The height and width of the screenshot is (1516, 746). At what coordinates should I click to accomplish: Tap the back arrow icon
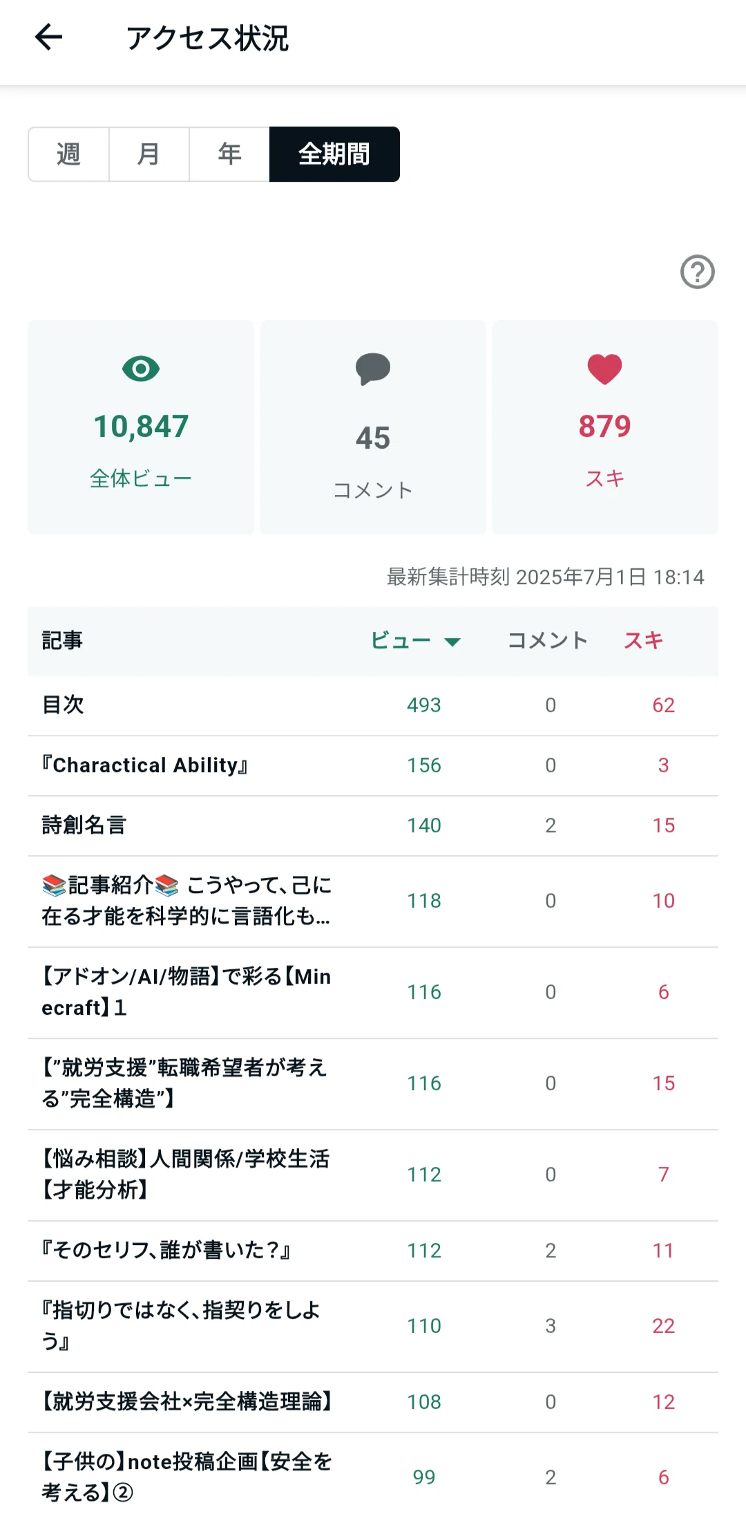tap(48, 37)
